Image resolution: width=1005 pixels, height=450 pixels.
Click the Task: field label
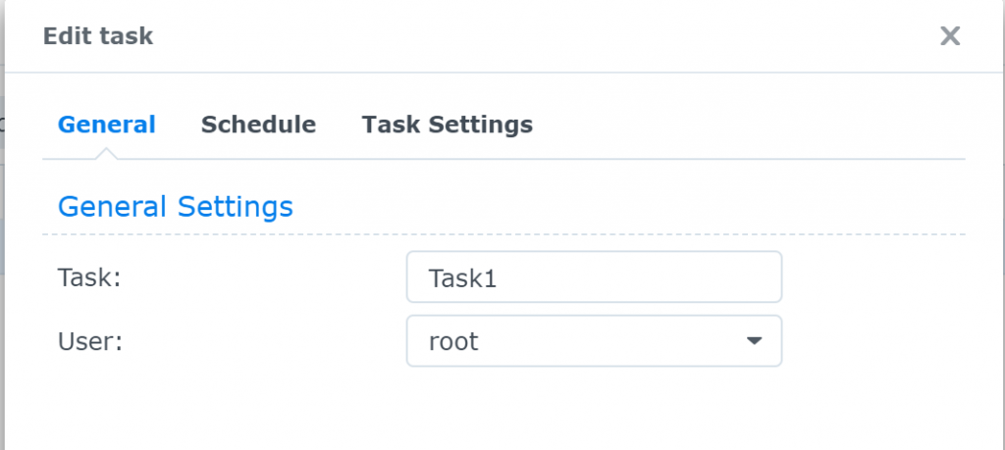88,277
